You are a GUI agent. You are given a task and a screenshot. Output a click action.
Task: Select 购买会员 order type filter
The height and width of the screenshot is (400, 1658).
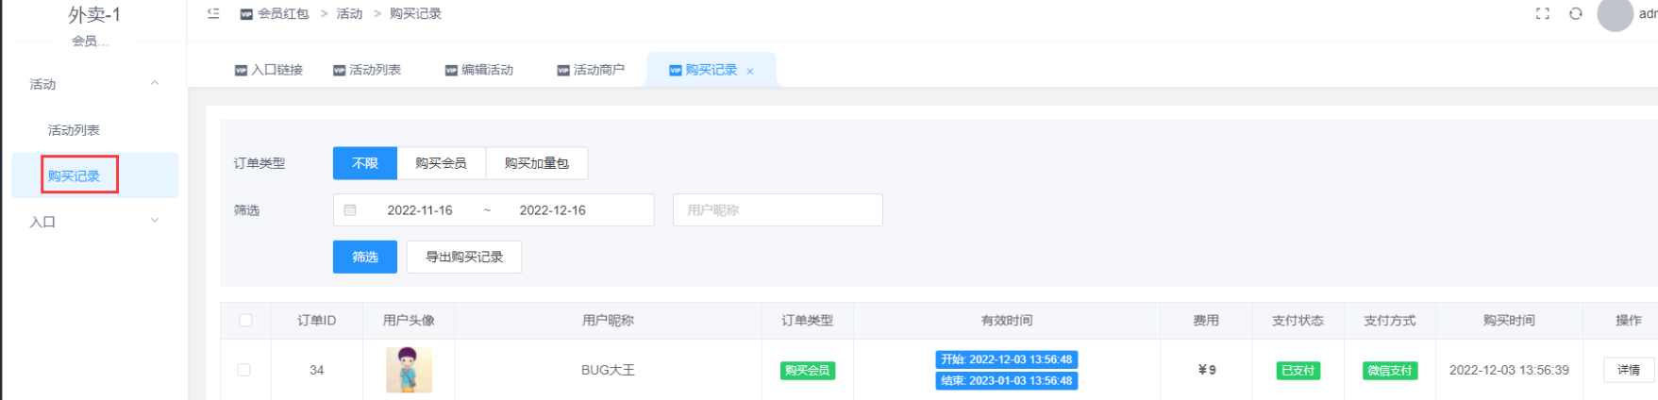pyautogui.click(x=442, y=163)
